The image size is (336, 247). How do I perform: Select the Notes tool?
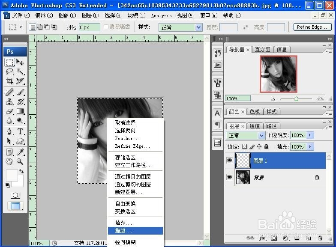pos(9,152)
